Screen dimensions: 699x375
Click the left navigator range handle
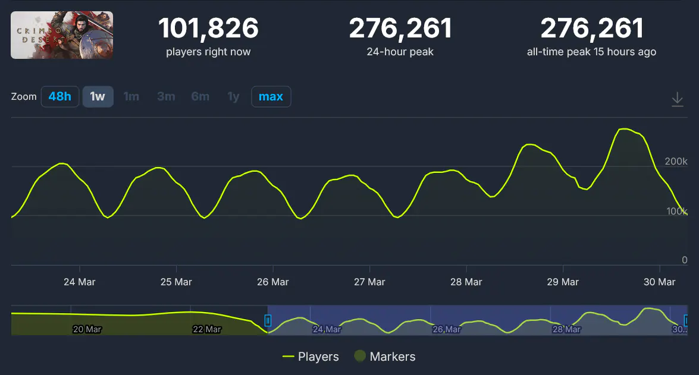click(268, 321)
